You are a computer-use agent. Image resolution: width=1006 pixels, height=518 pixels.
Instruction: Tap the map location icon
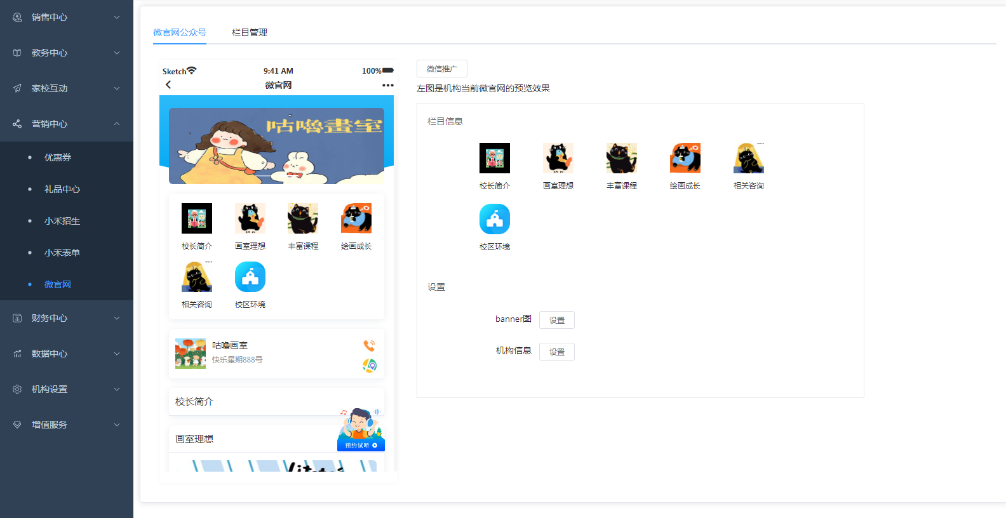click(370, 365)
